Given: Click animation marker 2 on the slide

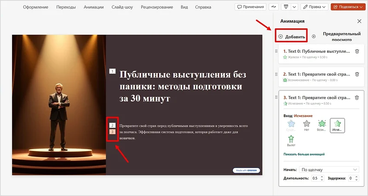Looking at the screenshot, I should [x=112, y=125].
